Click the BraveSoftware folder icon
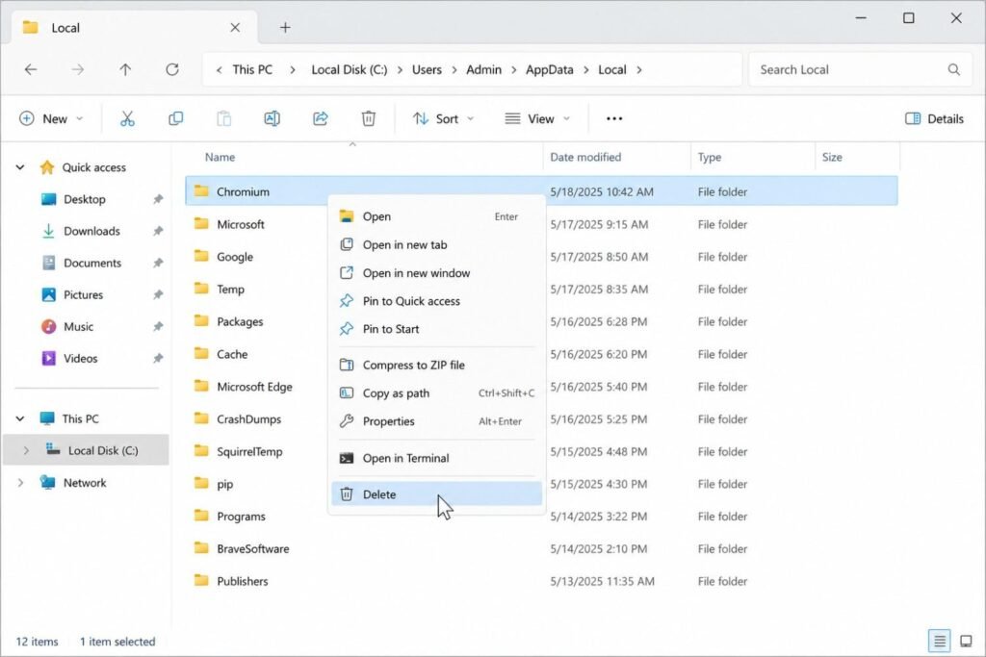The height and width of the screenshot is (657, 986). click(x=201, y=547)
